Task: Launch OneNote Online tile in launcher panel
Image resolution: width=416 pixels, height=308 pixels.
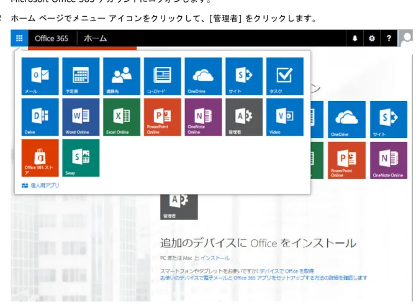Action: [203, 117]
